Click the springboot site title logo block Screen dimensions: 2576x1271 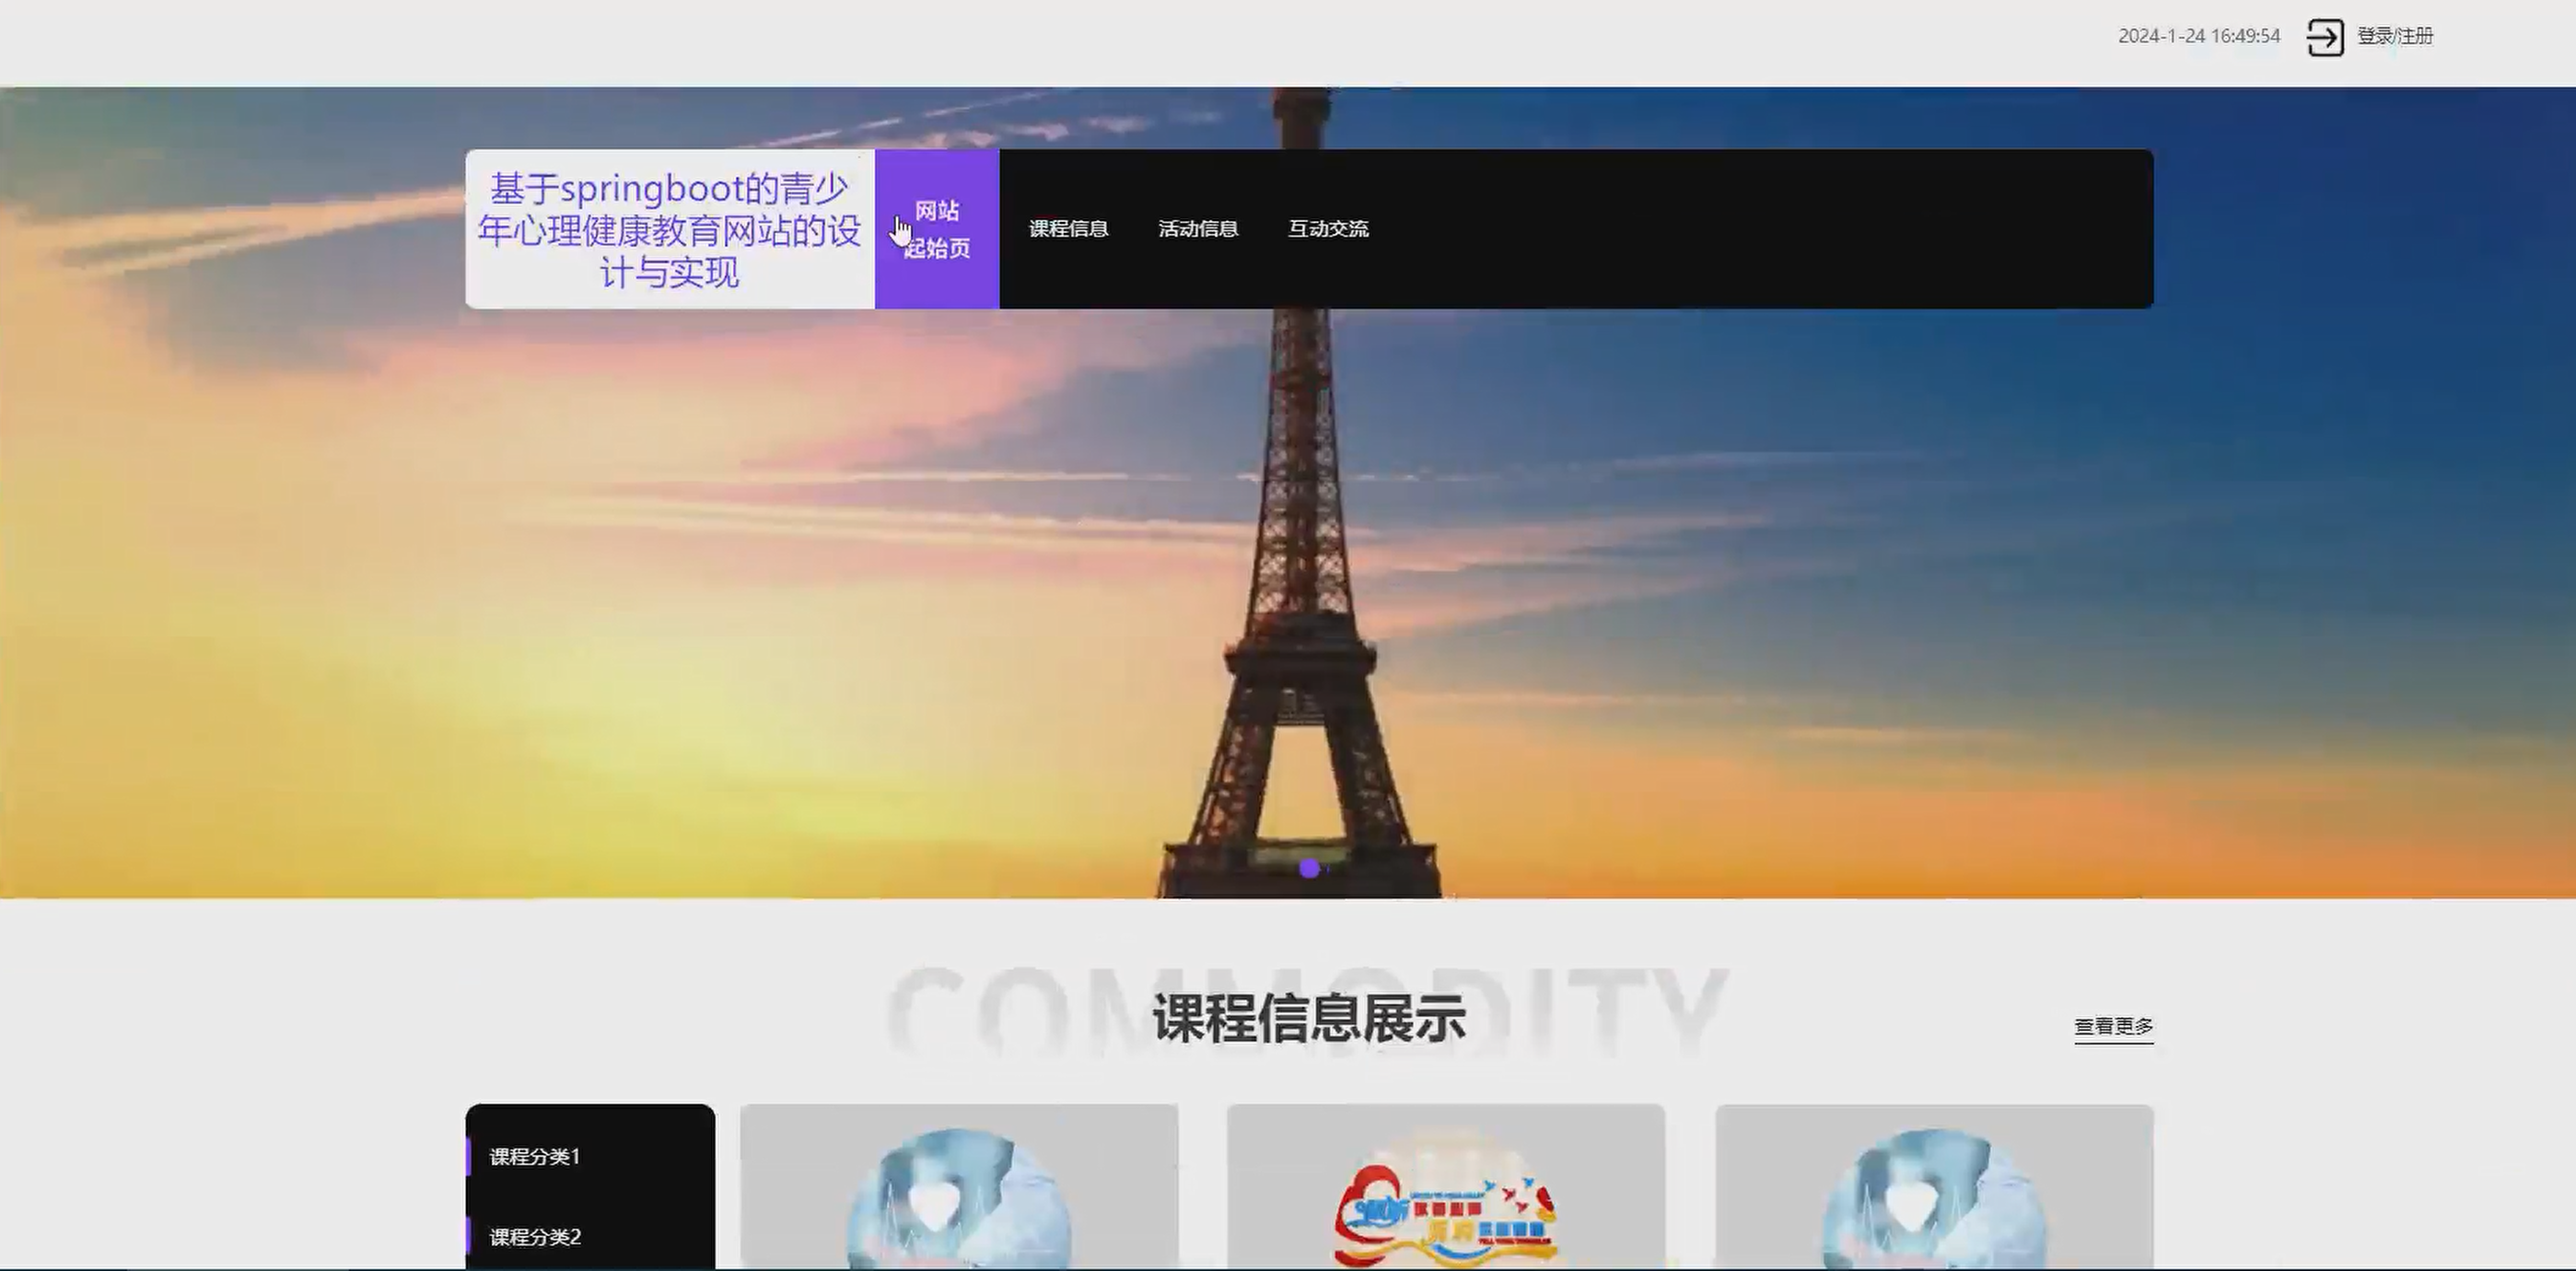tap(669, 229)
